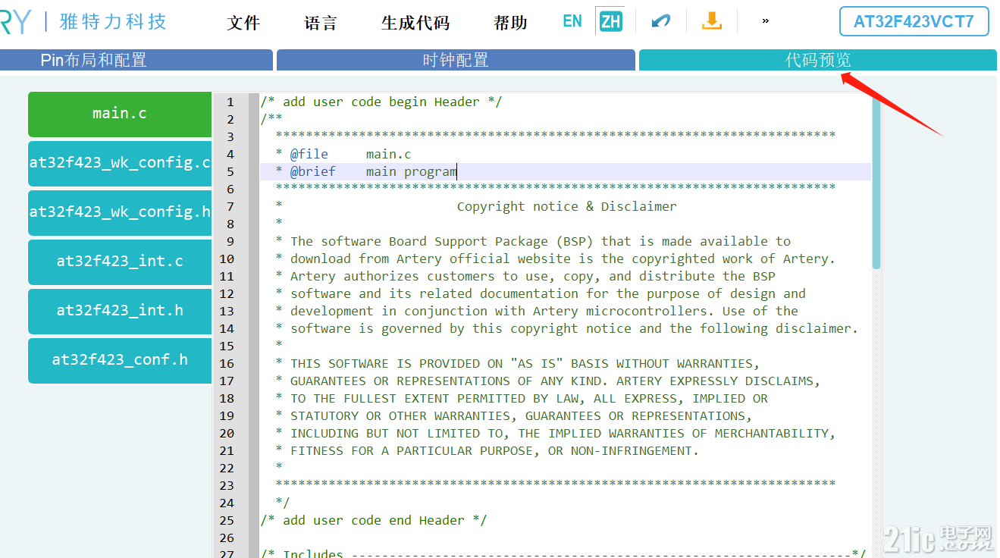Click the 生成代码 menu item
Screen dimensions: 1000x558
tap(415, 23)
